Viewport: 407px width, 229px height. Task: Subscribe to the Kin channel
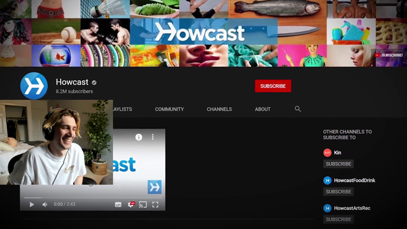point(338,164)
